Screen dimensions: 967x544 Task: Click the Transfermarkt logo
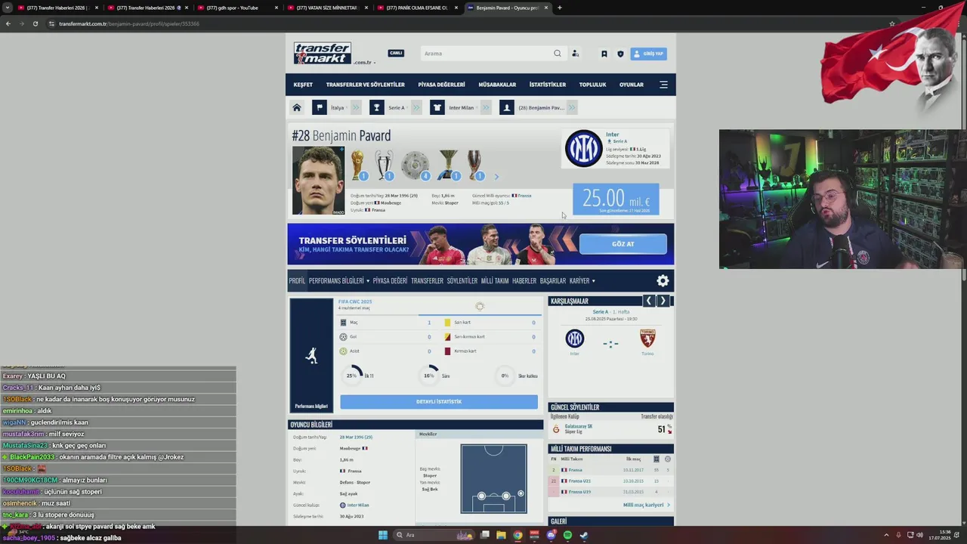click(x=323, y=54)
